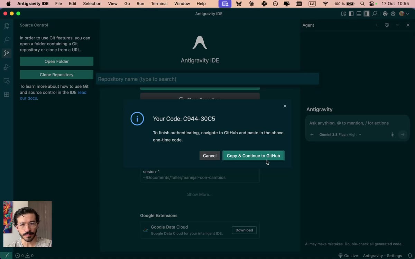The image size is (415, 259).
Task: Open the Go menu in menu bar
Action: [127, 4]
